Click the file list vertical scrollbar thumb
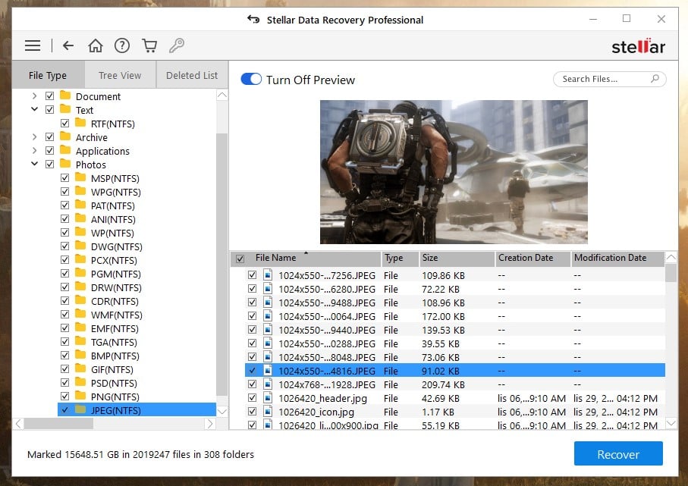This screenshot has height=486, width=688. tap(671, 272)
